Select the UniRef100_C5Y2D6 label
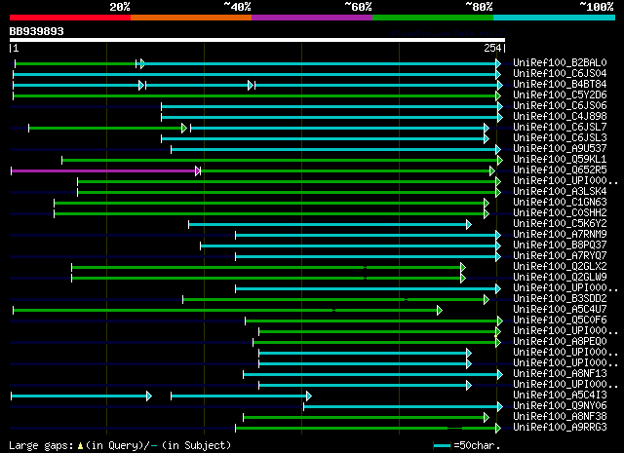This screenshot has height=453, width=624. (x=560, y=95)
